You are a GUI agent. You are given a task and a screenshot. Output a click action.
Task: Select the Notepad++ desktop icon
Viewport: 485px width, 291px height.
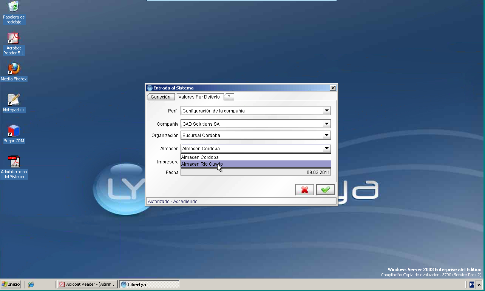(x=14, y=103)
